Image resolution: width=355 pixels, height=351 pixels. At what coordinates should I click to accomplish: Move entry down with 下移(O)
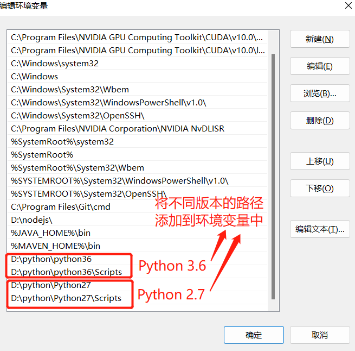tap(320, 188)
